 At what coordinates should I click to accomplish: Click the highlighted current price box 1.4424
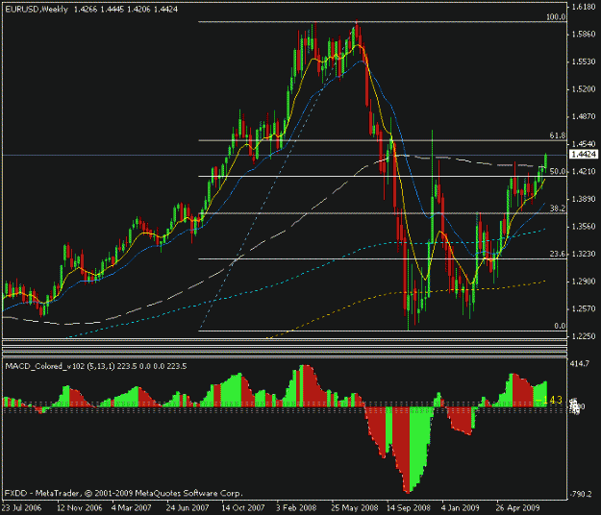point(584,155)
